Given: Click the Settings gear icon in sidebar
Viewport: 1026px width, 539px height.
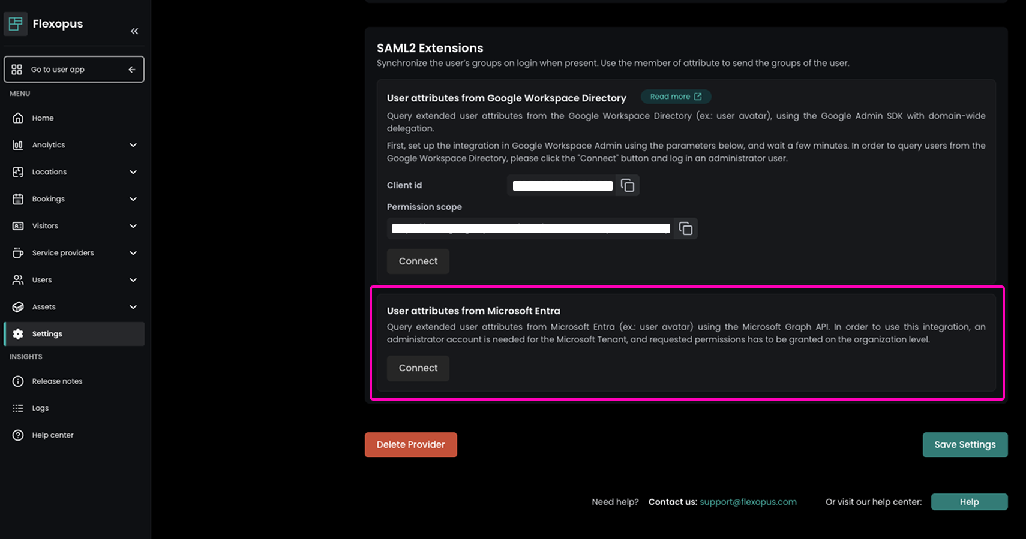Looking at the screenshot, I should (x=18, y=334).
